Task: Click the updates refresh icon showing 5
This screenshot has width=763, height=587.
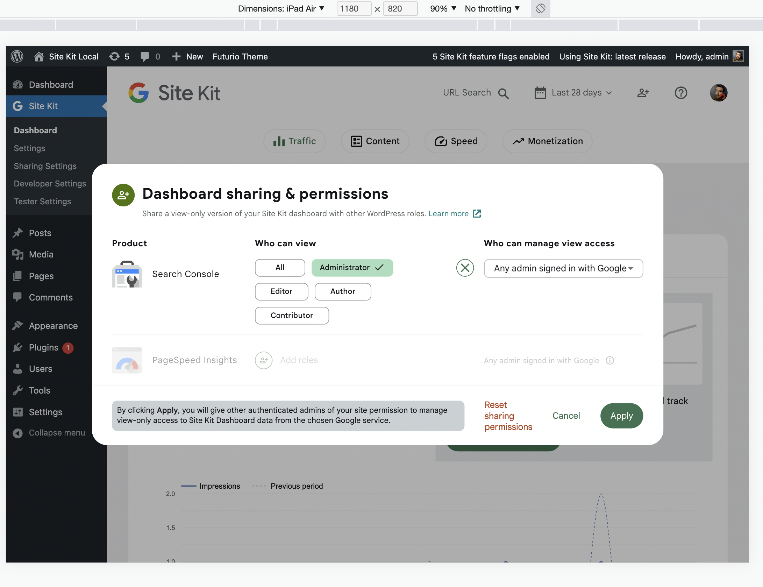Action: [x=114, y=56]
